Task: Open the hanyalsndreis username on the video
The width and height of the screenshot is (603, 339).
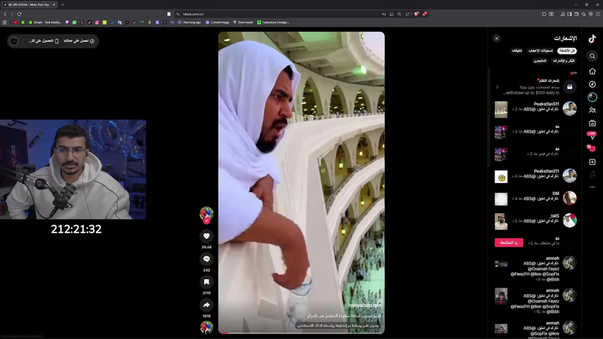Action: point(365,306)
